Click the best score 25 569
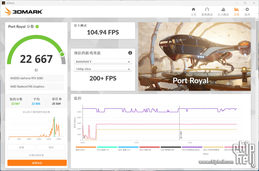Screen dimensions: 259x171 [56, 104]
